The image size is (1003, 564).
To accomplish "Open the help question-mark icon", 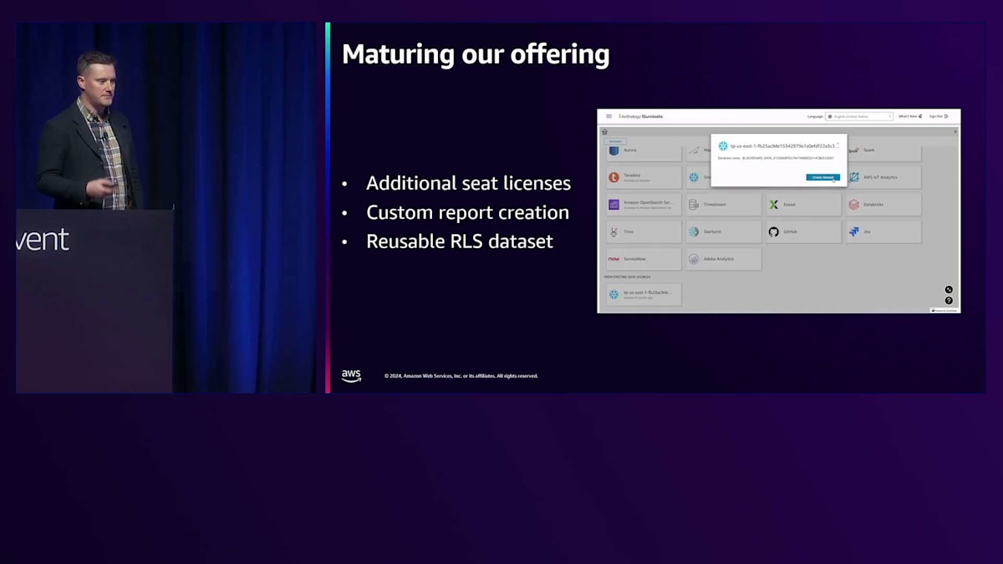I will [949, 301].
